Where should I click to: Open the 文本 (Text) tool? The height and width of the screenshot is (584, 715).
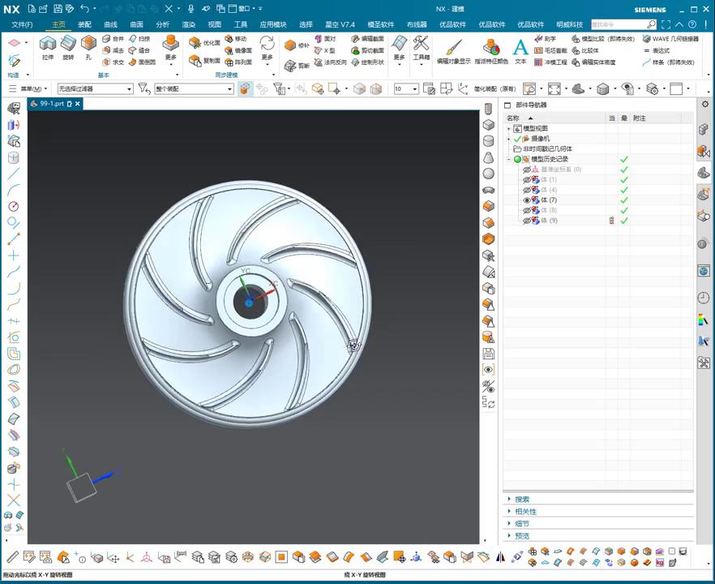click(520, 48)
